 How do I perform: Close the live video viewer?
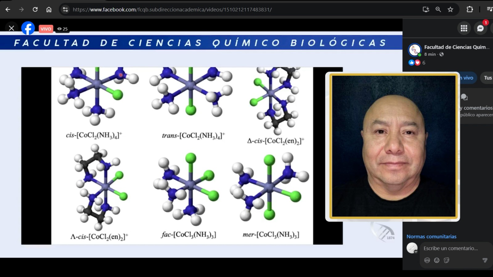pyautogui.click(x=11, y=28)
